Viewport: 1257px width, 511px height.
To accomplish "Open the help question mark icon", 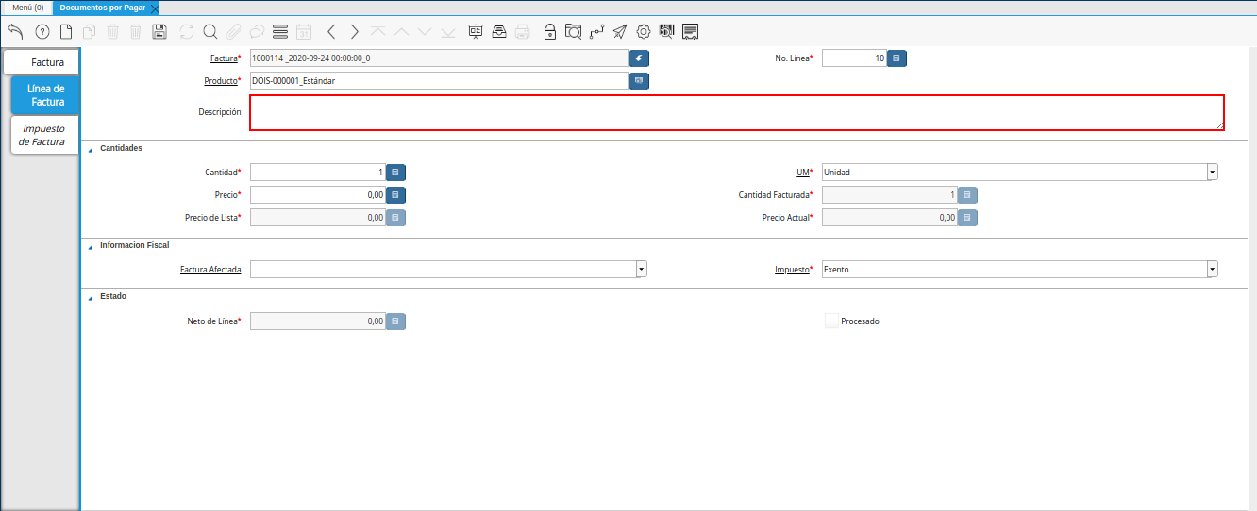I will (42, 31).
